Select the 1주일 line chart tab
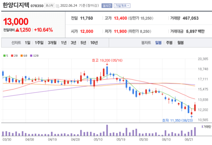 39,43
